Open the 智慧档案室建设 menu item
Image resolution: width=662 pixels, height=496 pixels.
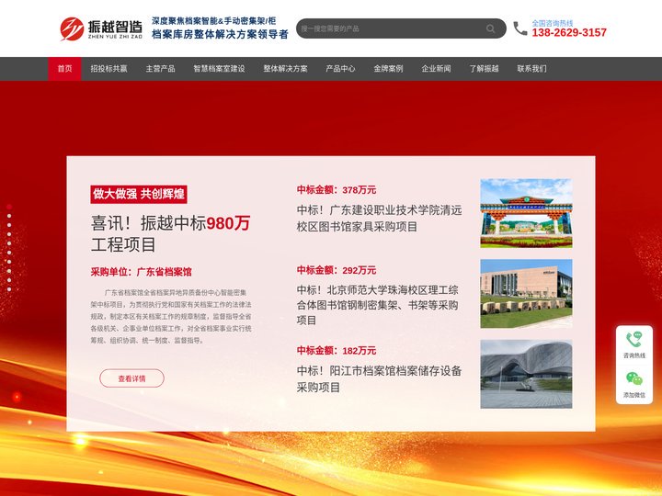click(x=219, y=68)
